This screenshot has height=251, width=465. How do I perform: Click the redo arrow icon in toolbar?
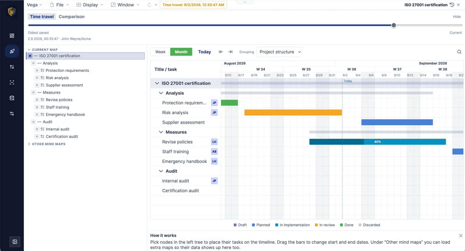149,5
